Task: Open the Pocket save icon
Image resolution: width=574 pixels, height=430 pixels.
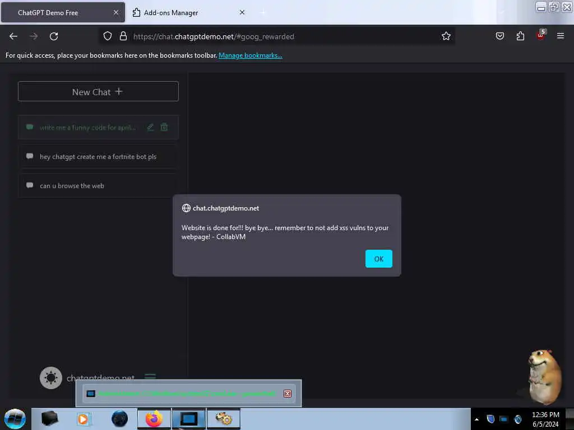Action: click(499, 36)
